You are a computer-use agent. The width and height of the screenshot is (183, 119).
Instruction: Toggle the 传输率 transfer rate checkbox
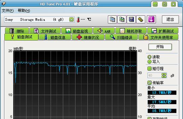[x=149, y=83]
